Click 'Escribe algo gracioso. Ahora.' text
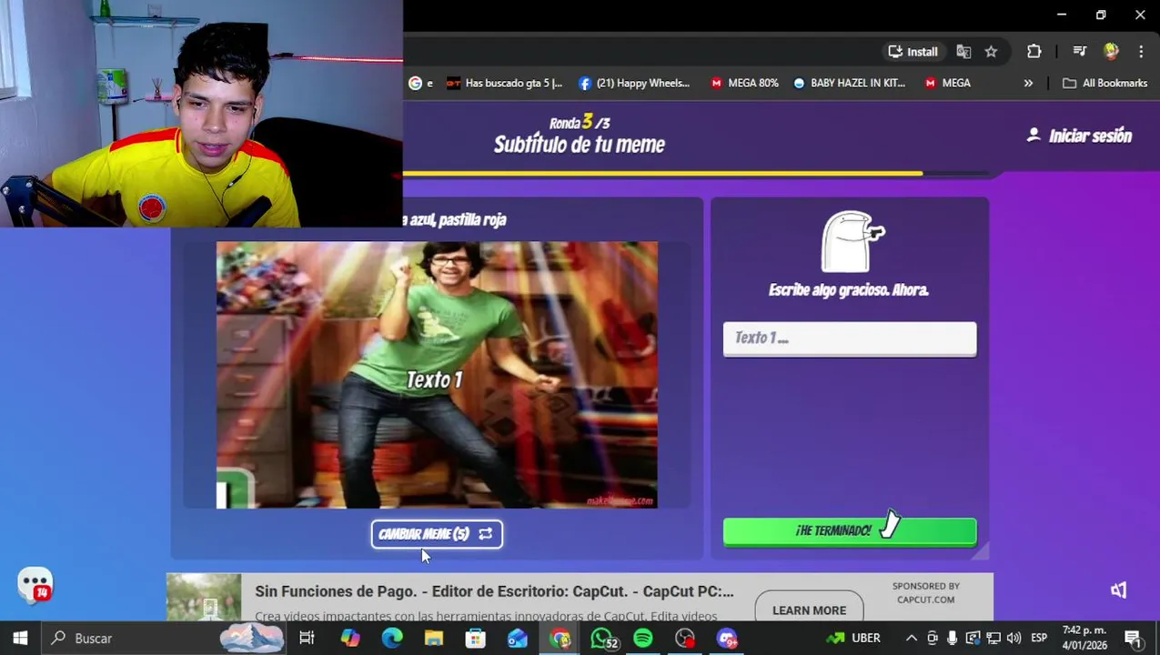 849,290
